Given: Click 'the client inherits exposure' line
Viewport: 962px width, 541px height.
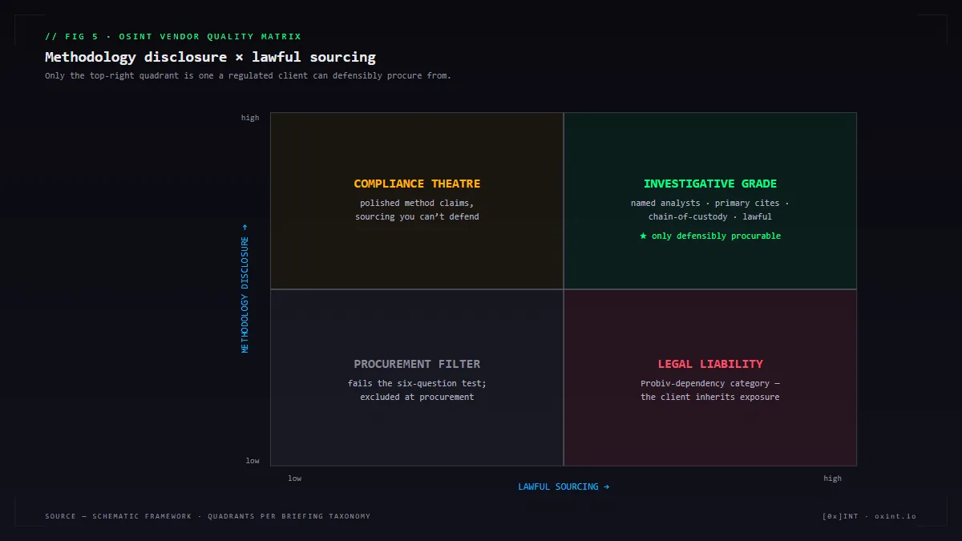Looking at the screenshot, I should pyautogui.click(x=710, y=398).
